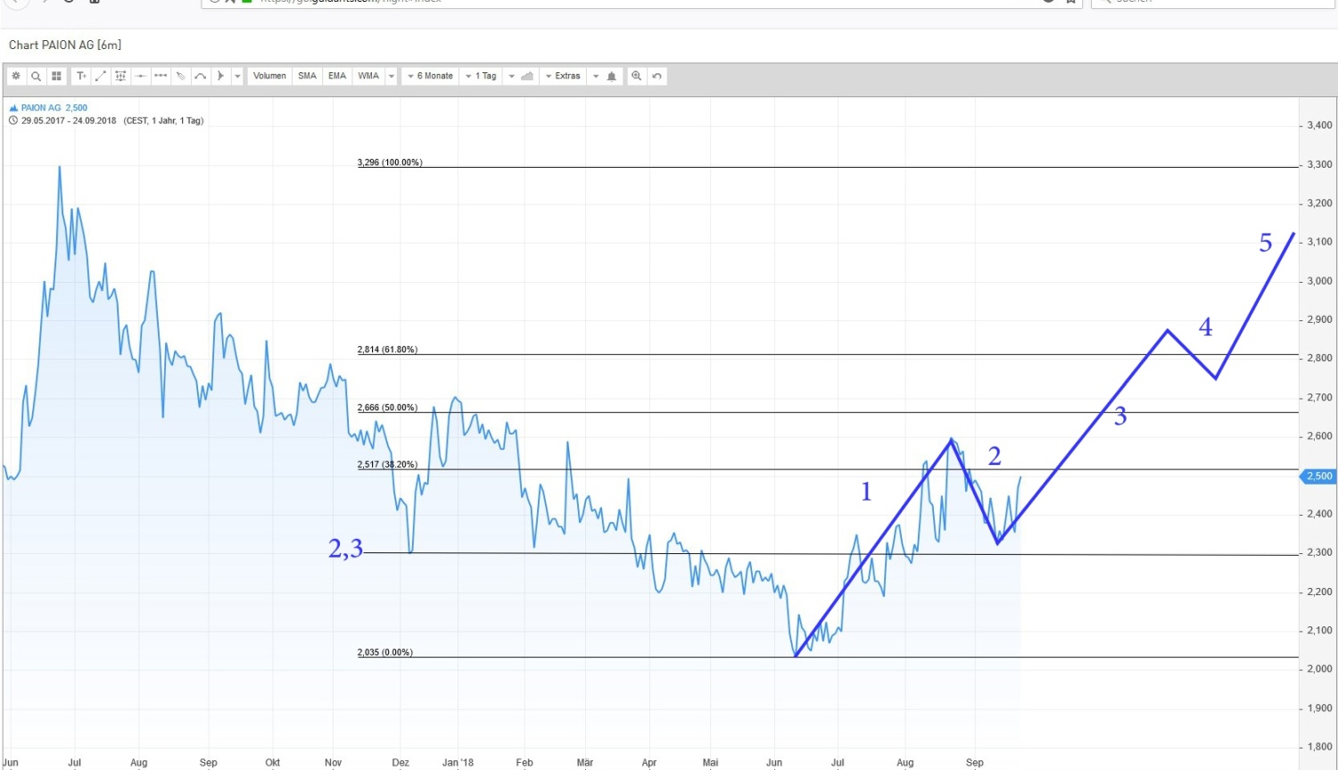Click the undo reset arrow icon
1338x770 pixels.
[x=657, y=76]
